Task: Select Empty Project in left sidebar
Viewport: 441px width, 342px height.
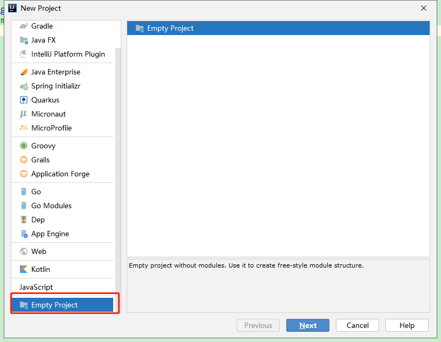Action: (x=62, y=305)
